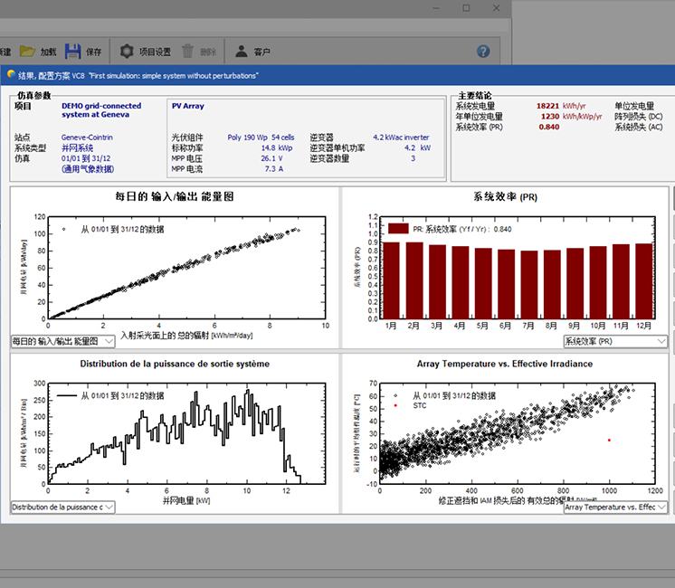Click the 单位发电量 label

634,106
